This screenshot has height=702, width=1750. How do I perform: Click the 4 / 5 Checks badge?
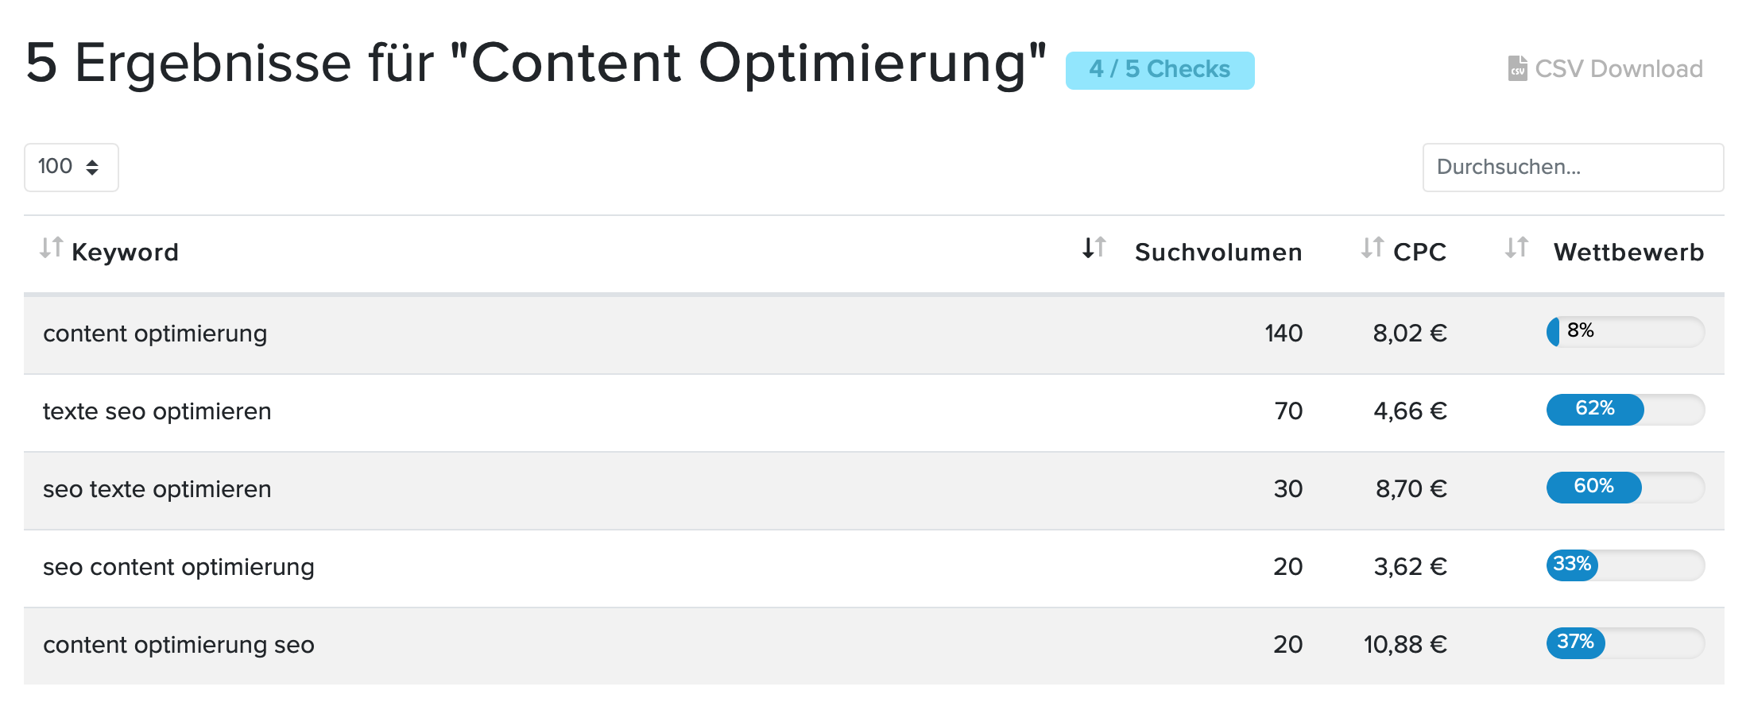(1160, 70)
